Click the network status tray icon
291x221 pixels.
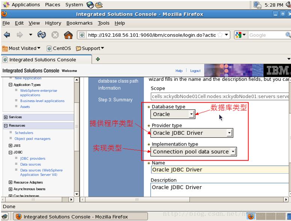(x=258, y=5)
